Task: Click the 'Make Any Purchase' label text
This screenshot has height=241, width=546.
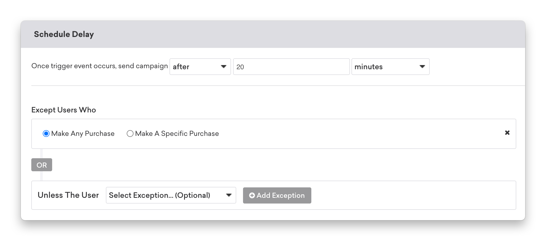Action: (83, 134)
